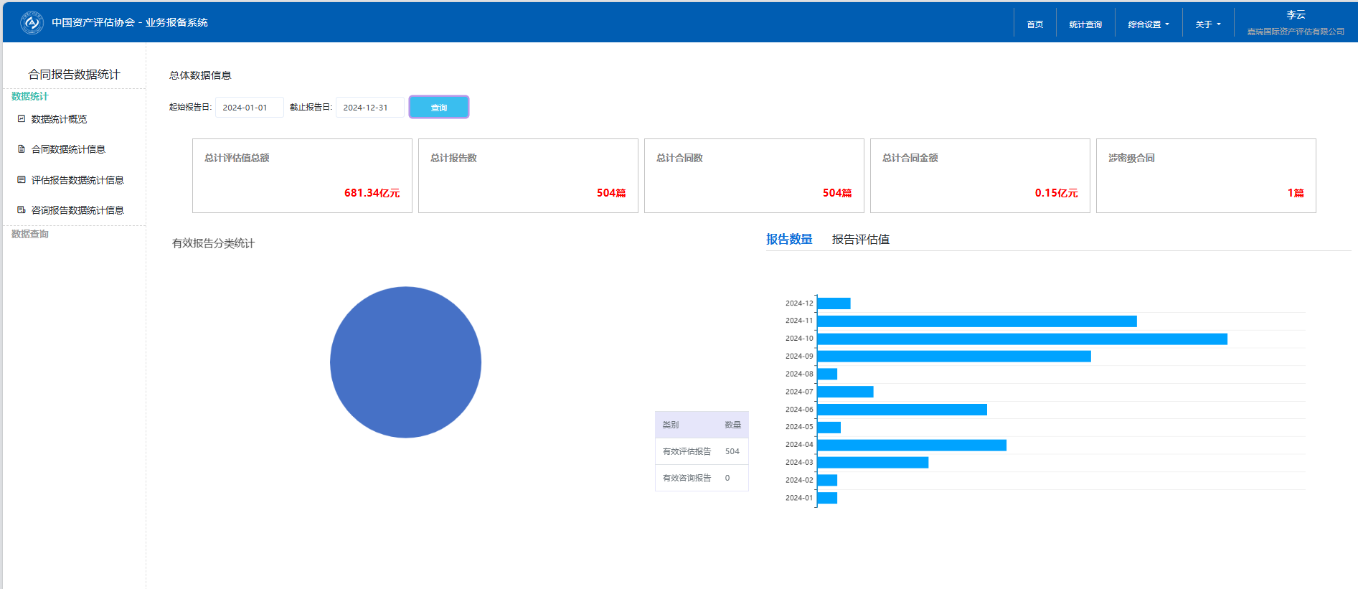Click the 起始报告日 date field
Screen dimensions: 1358x589
point(249,108)
